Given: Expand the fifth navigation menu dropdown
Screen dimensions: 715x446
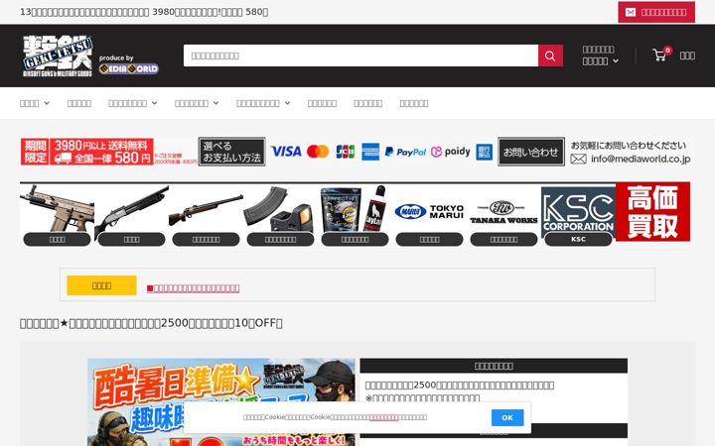Looking at the screenshot, I should tap(263, 103).
